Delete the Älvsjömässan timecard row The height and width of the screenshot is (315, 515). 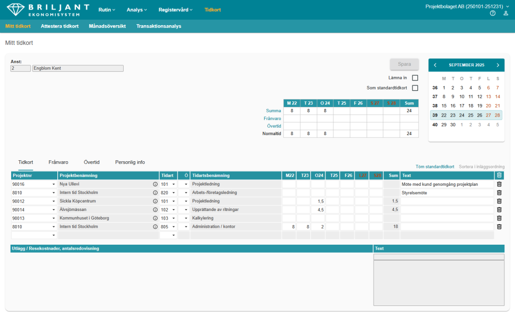point(499,209)
